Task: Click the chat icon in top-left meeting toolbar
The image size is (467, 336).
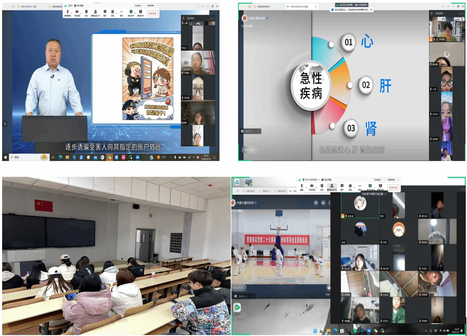Action: click(105, 12)
